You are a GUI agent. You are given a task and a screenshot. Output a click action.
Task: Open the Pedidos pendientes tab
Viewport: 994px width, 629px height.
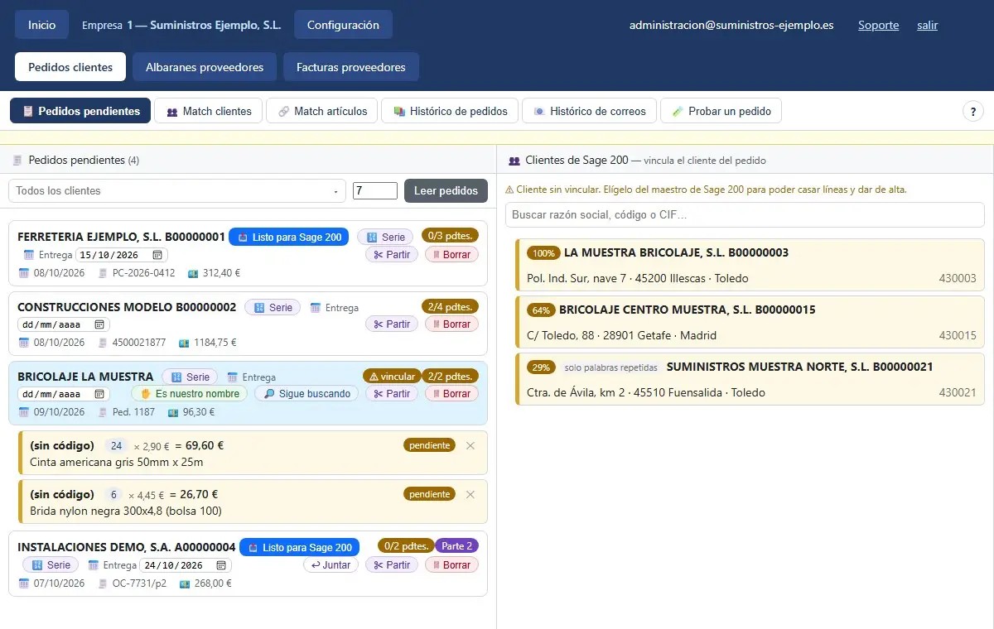80,111
